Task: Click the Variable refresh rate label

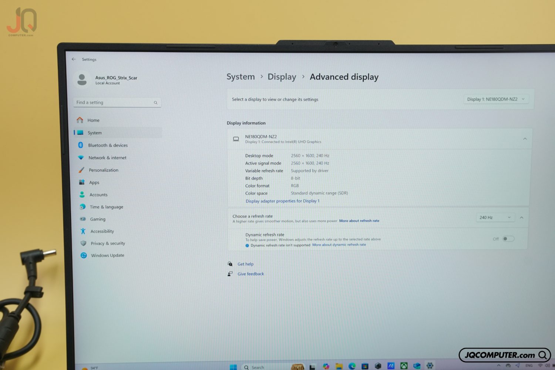Action: [x=264, y=171]
